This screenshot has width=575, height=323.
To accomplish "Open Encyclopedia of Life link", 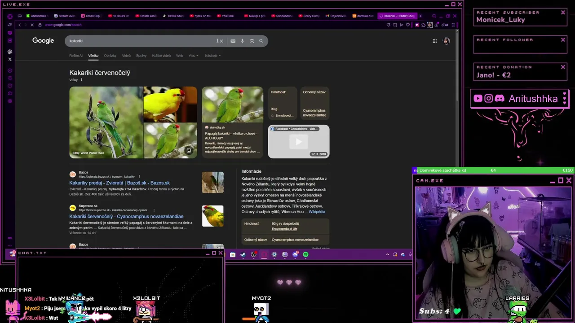I will click(284, 229).
